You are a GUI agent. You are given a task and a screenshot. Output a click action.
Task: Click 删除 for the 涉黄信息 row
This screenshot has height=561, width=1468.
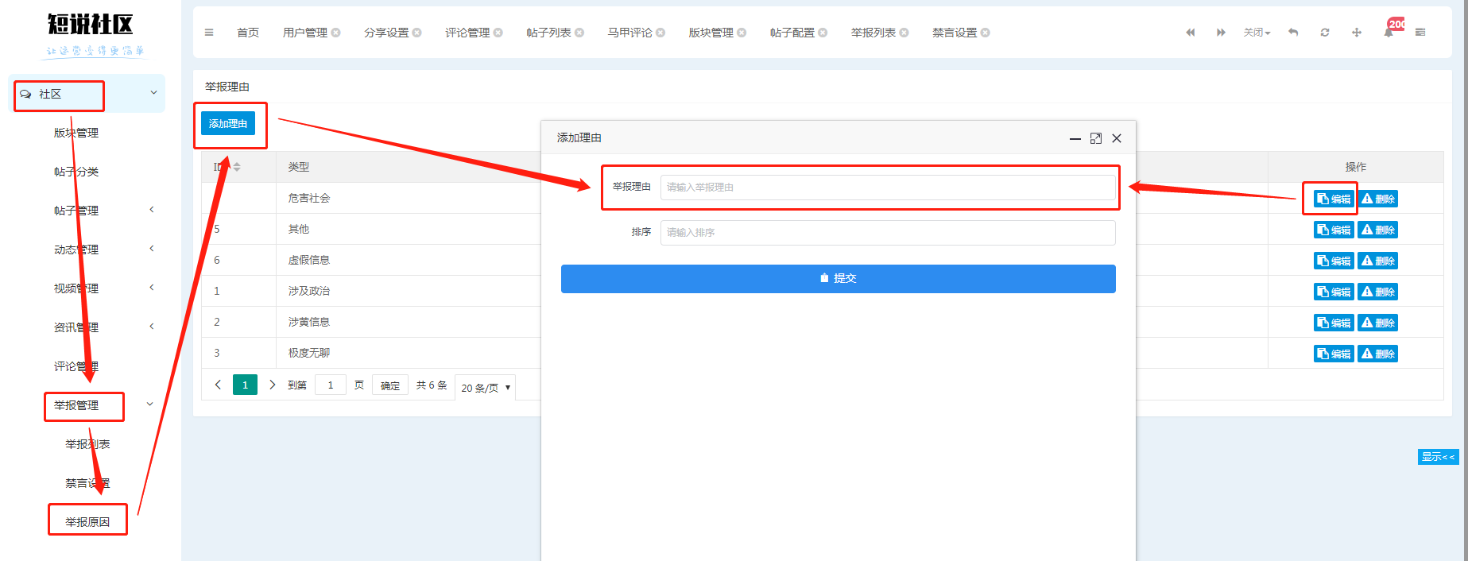1377,323
